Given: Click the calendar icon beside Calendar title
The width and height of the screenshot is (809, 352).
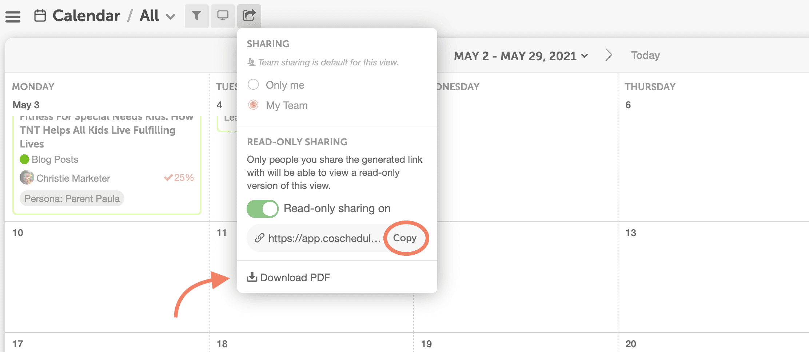Looking at the screenshot, I should point(40,16).
